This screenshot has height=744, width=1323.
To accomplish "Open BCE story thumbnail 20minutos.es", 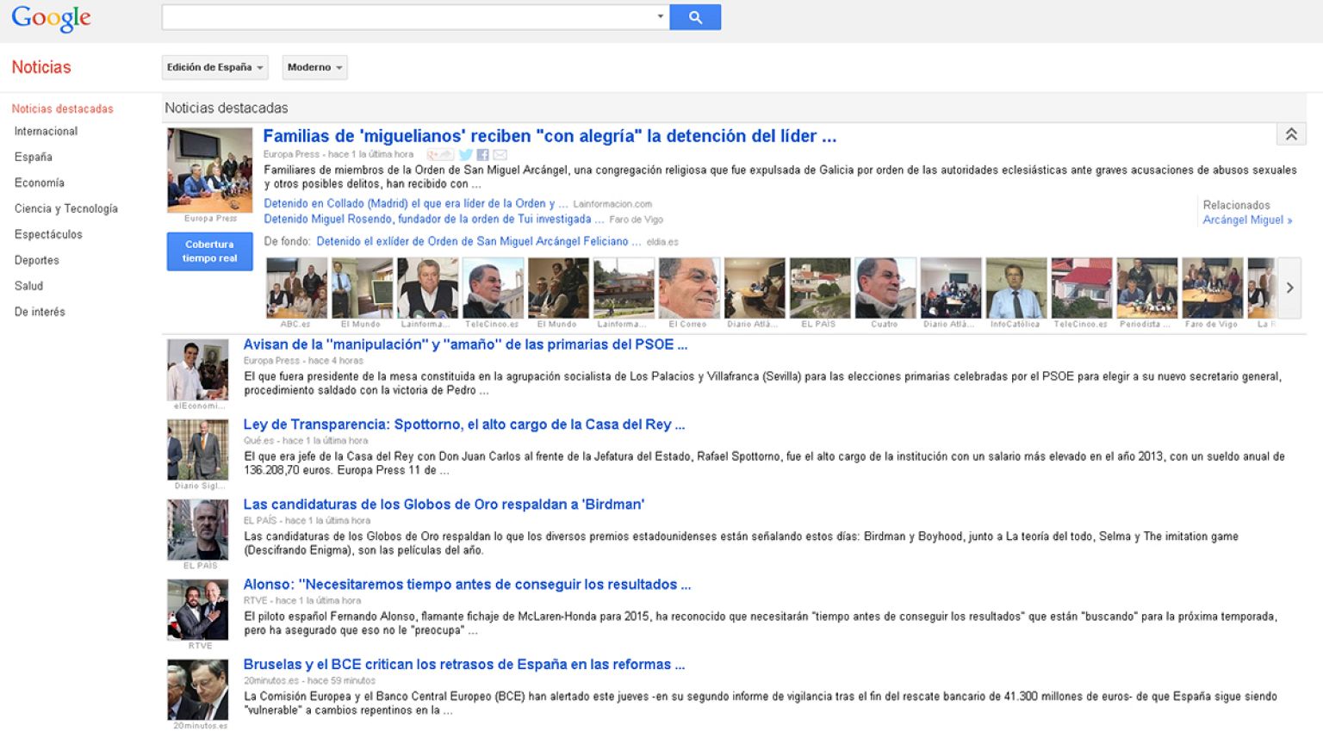I will tap(197, 690).
